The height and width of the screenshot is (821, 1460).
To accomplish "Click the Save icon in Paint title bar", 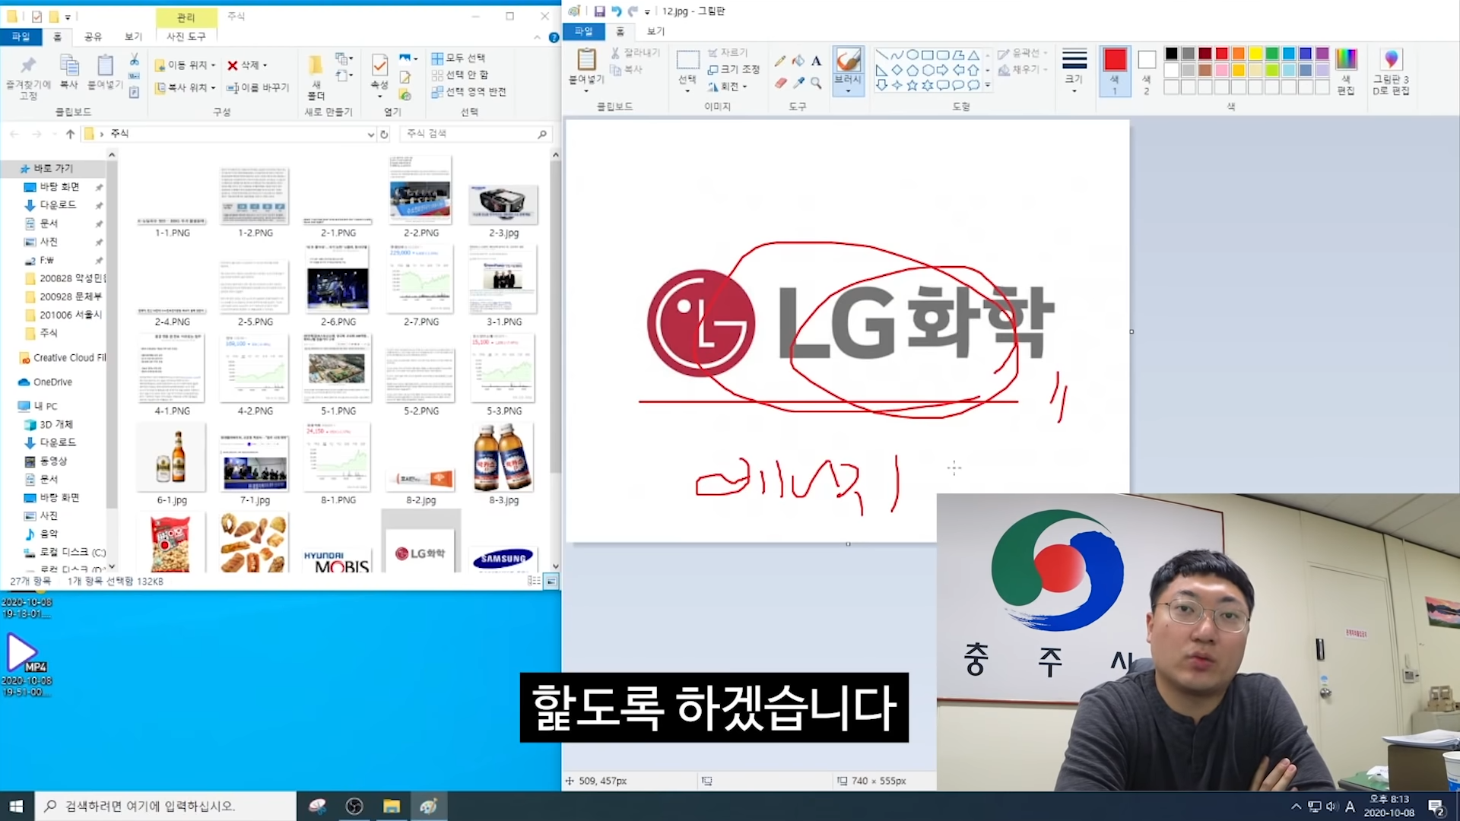I will pos(599,11).
